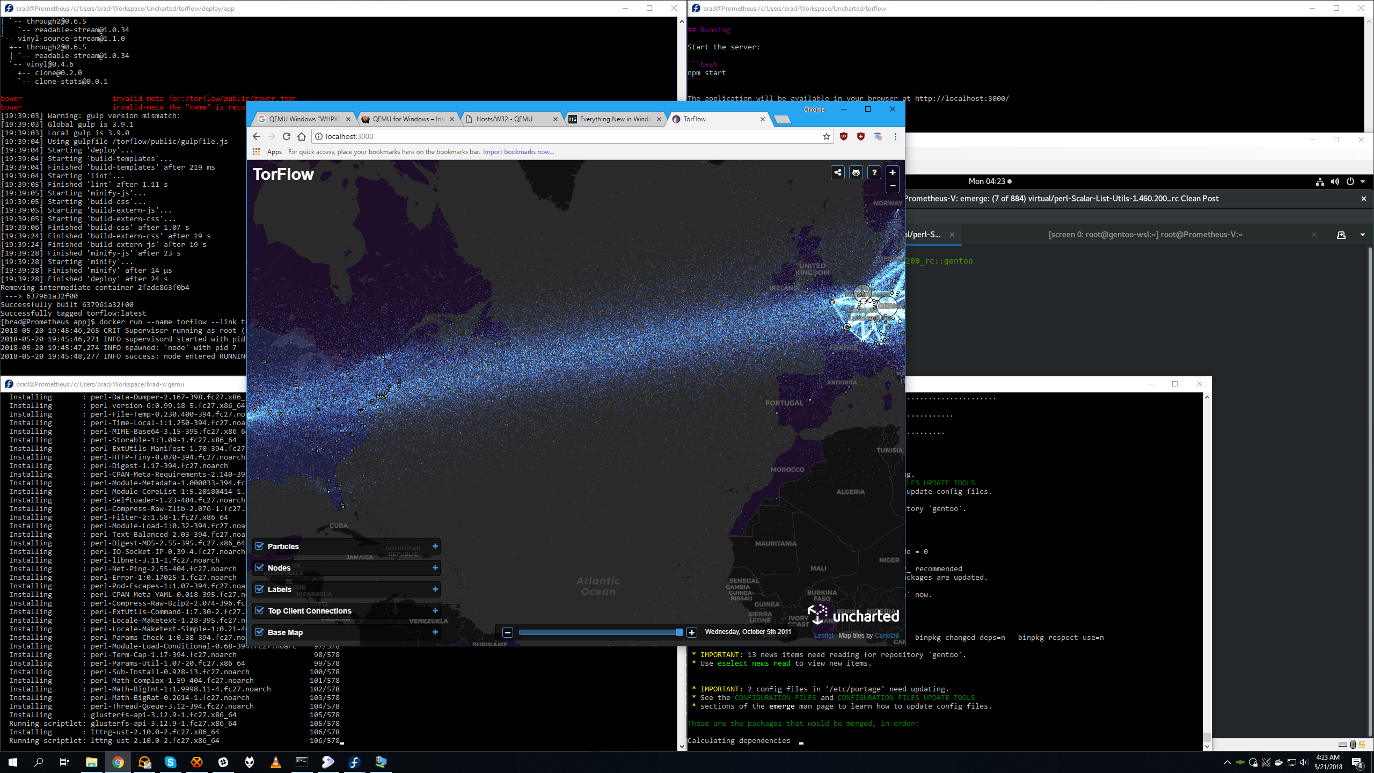This screenshot has width=1374, height=773.
Task: Open the Leaflet attribution link
Action: point(824,636)
